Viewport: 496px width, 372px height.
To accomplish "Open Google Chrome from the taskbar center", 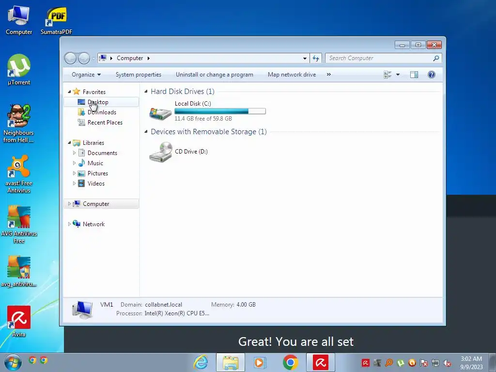I will [x=290, y=362].
